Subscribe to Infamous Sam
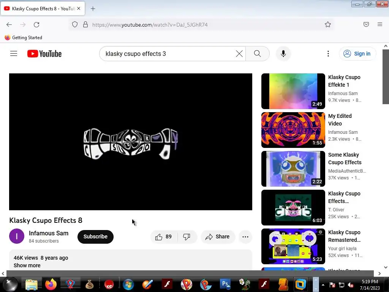This screenshot has height=292, width=389. (x=95, y=236)
